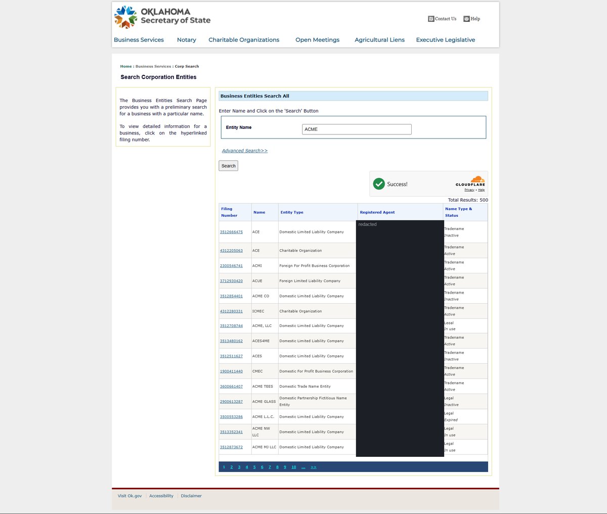607x514 pixels.
Task: Open Visit Ok.gov footer link
Action: click(x=130, y=496)
